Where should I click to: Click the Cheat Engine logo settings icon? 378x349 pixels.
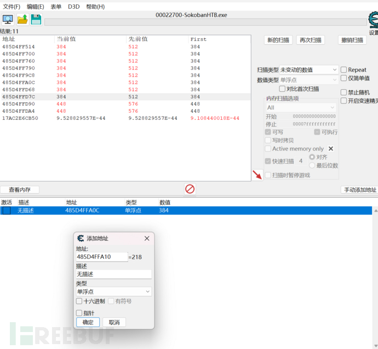click(x=373, y=20)
